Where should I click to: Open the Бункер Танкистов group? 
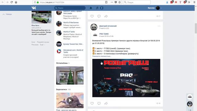point(73,44)
